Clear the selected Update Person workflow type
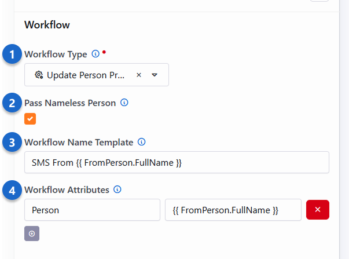This screenshot has height=259, width=349. [x=139, y=75]
